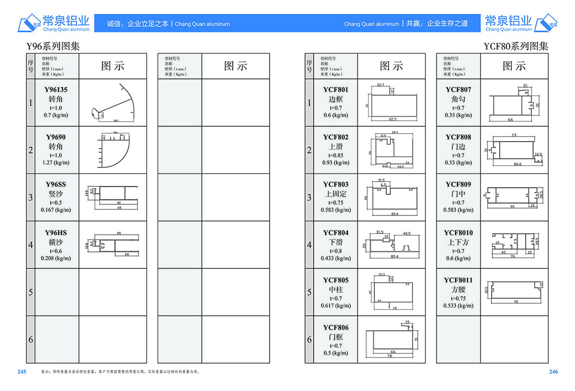Select the weight value '0.208 (kg/m)'

pyautogui.click(x=56, y=258)
